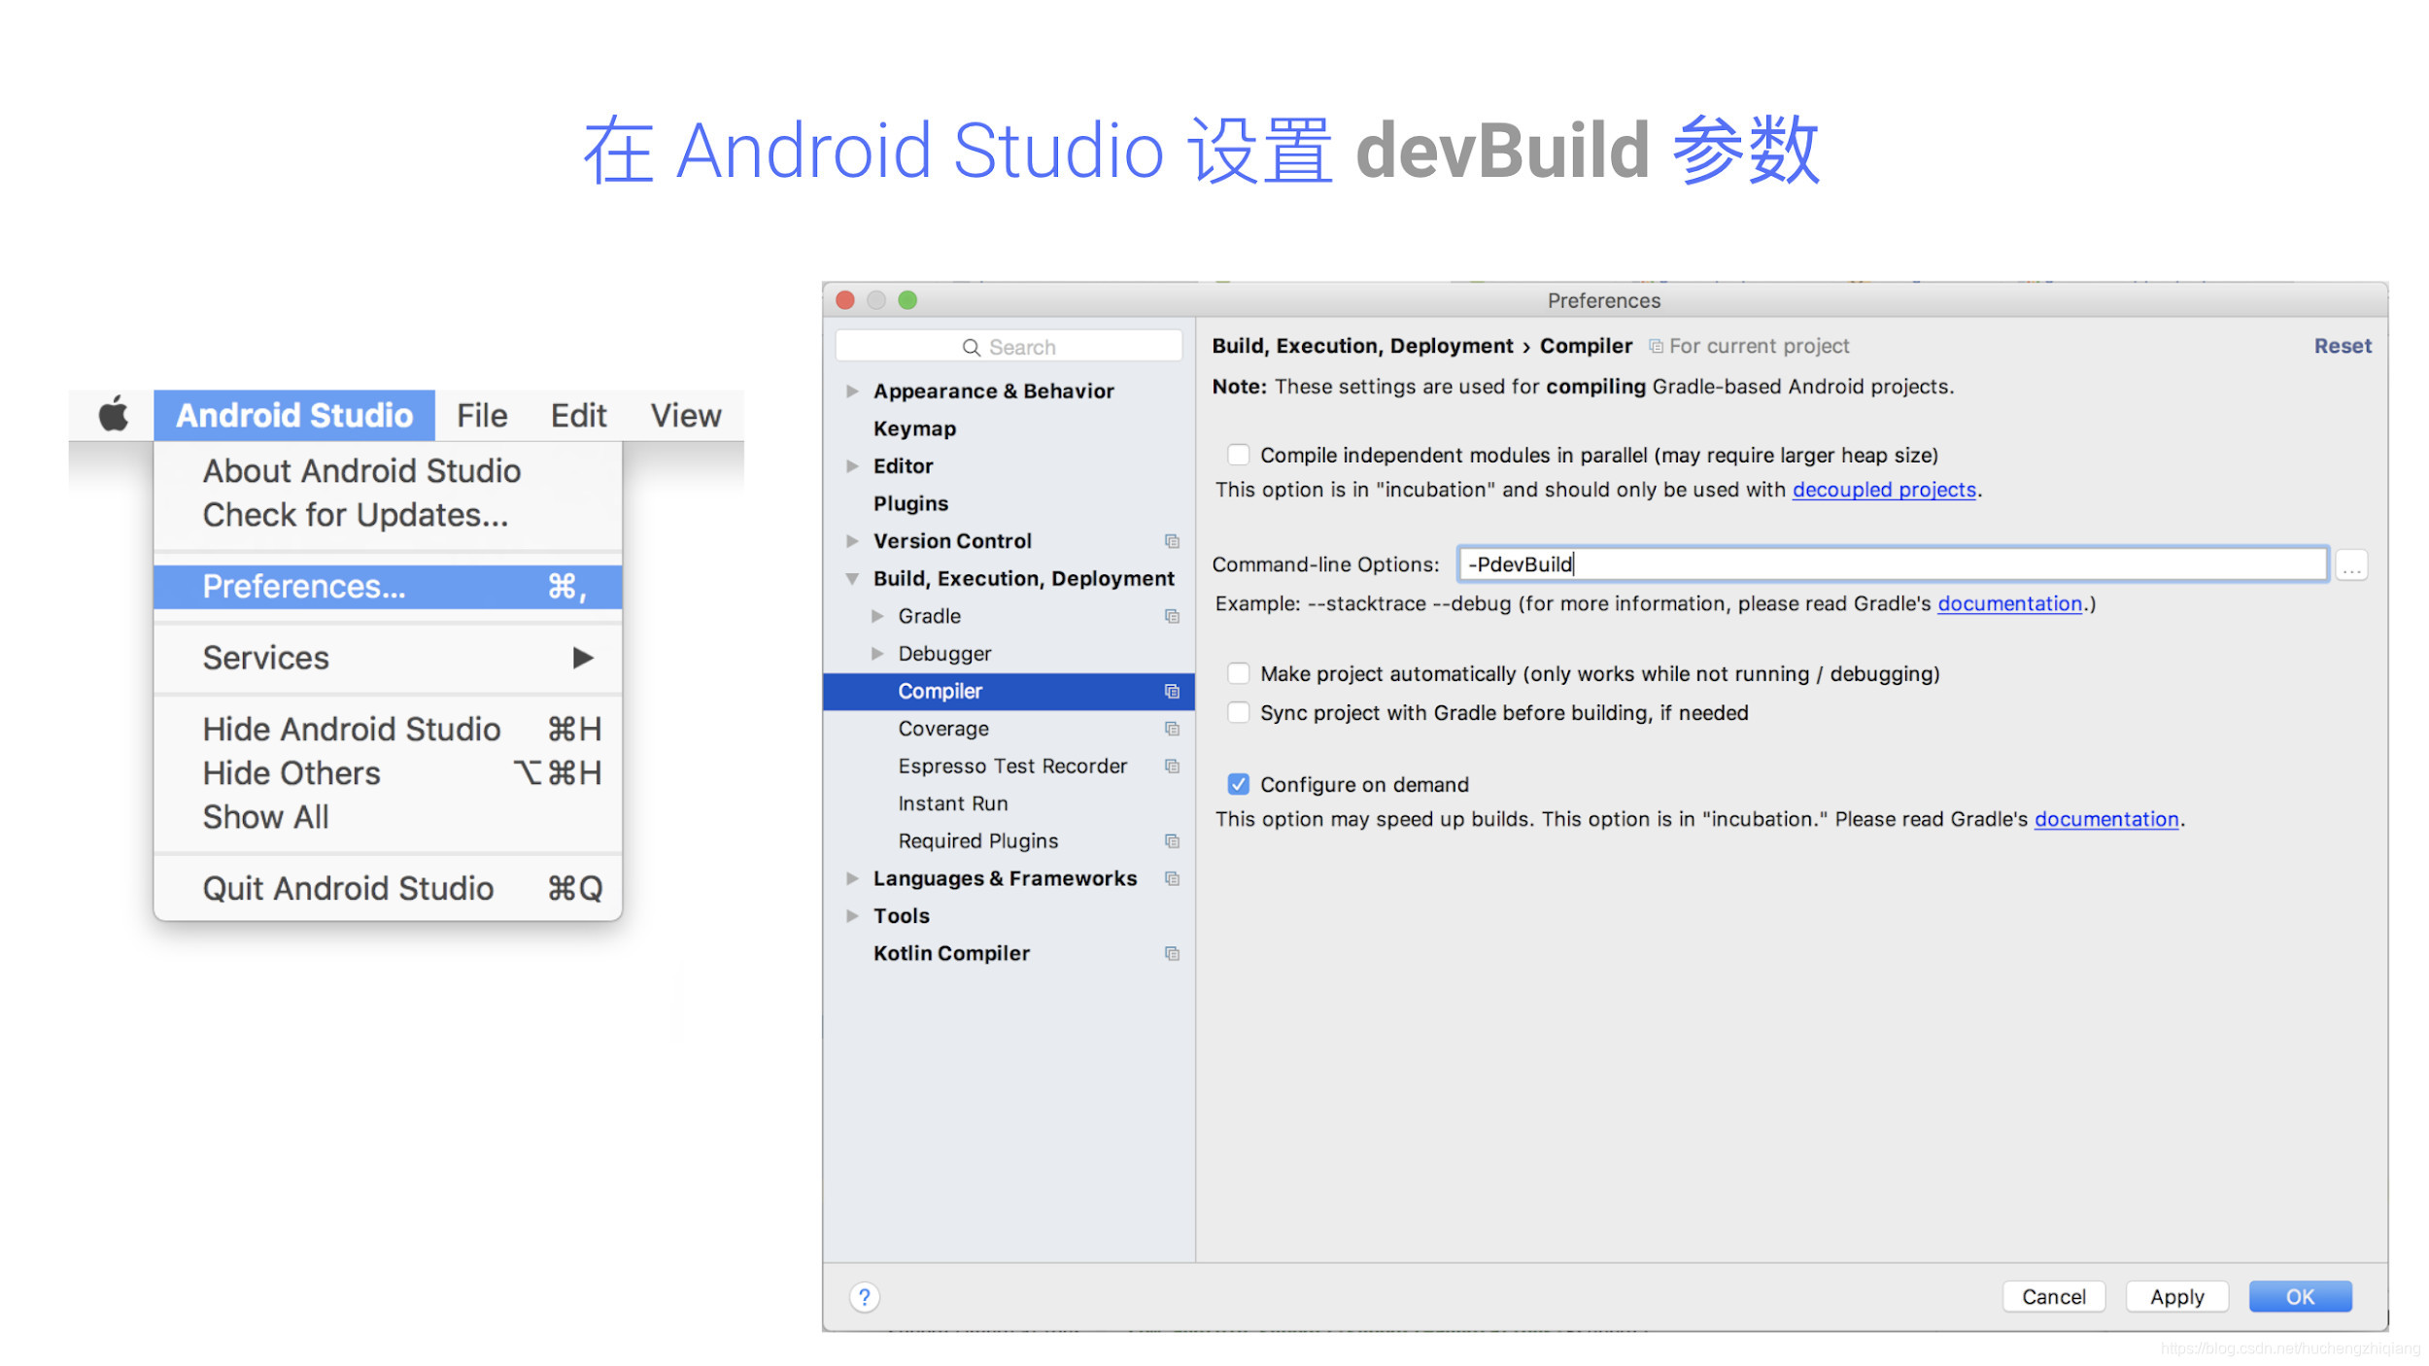Enable Compile independent modules in parallel
The height and width of the screenshot is (1366, 2429).
click(x=1238, y=455)
